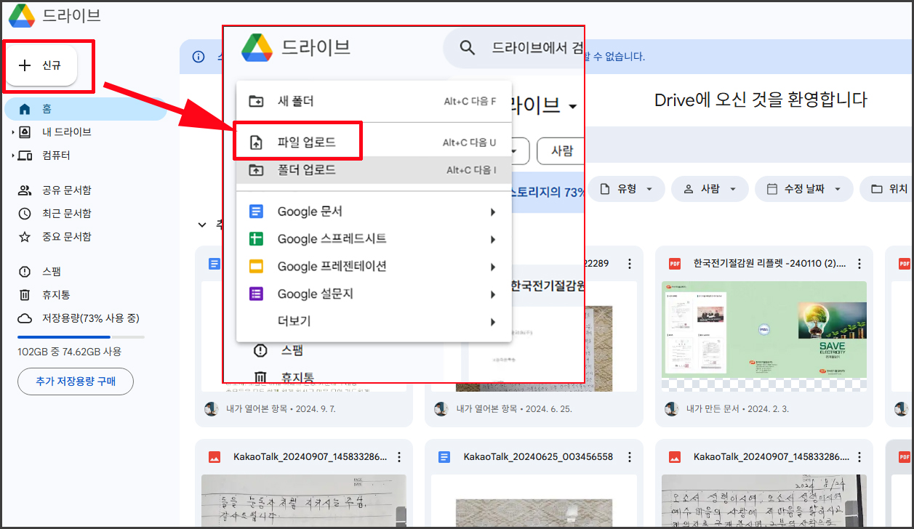Viewport: 914px width, 529px height.
Task: Open 중요 문서함 starred files
Action: pyautogui.click(x=66, y=237)
